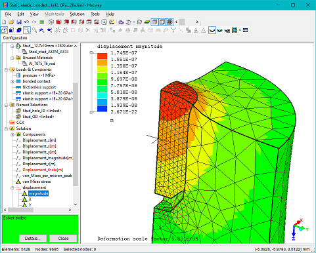Viewport: 316px width, 253px height.
Task: Select the Steel_stud_ASTM_A574 material
Action: tap(49, 52)
